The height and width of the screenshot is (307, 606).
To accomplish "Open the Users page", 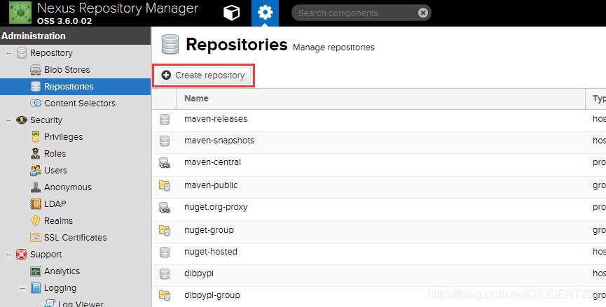I will (55, 171).
